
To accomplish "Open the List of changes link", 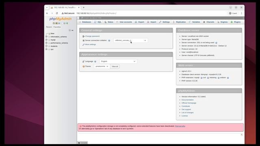I will [188, 113].
